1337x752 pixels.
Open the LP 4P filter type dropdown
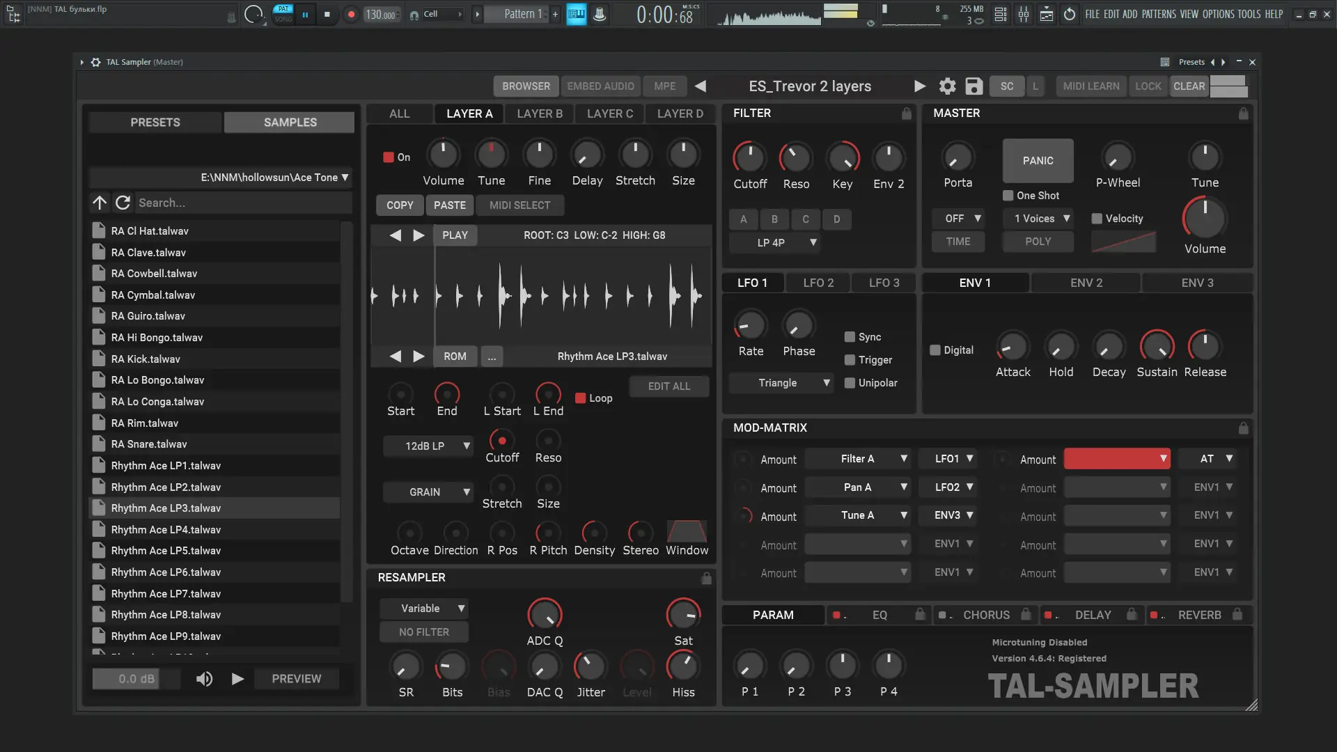(774, 242)
